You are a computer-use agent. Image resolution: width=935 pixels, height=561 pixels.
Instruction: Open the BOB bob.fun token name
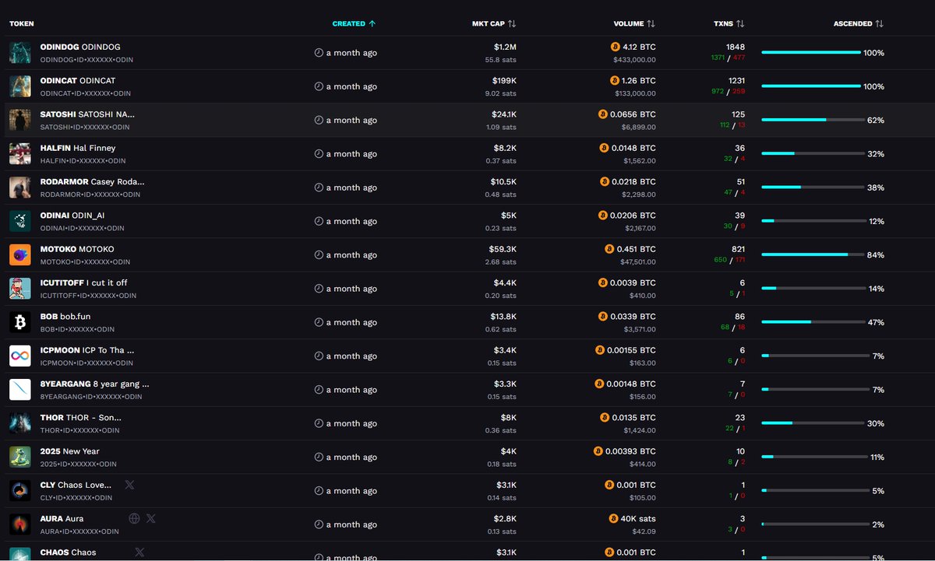[65, 317]
